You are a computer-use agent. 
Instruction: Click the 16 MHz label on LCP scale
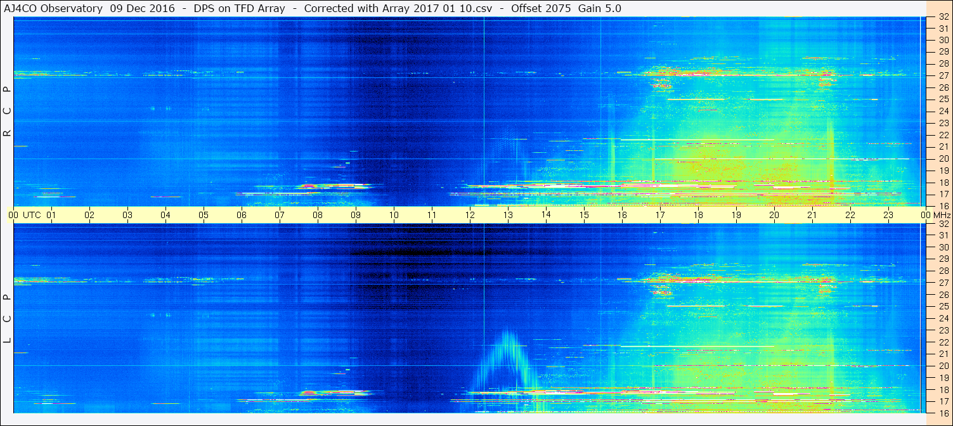coord(943,413)
